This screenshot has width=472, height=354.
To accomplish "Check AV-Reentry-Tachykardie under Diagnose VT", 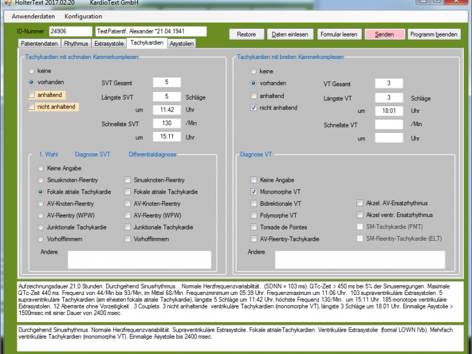I will click(254, 240).
